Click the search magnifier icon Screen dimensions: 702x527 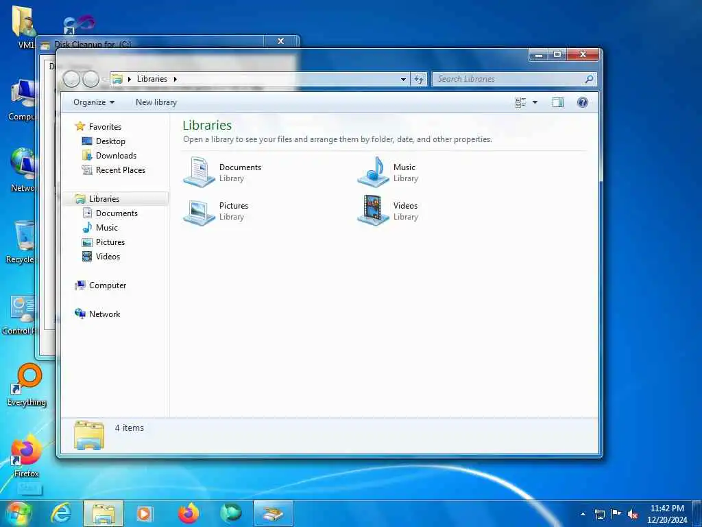[589, 80]
